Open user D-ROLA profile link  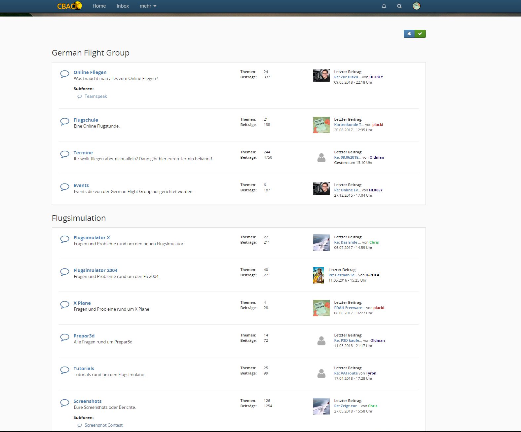(372, 275)
